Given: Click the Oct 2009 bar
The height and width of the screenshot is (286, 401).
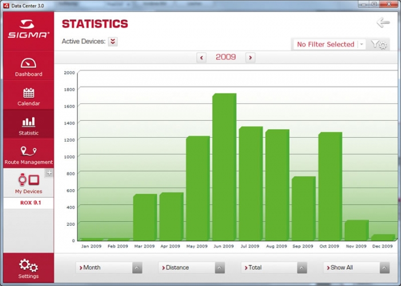Looking at the screenshot, I should coord(330,186).
